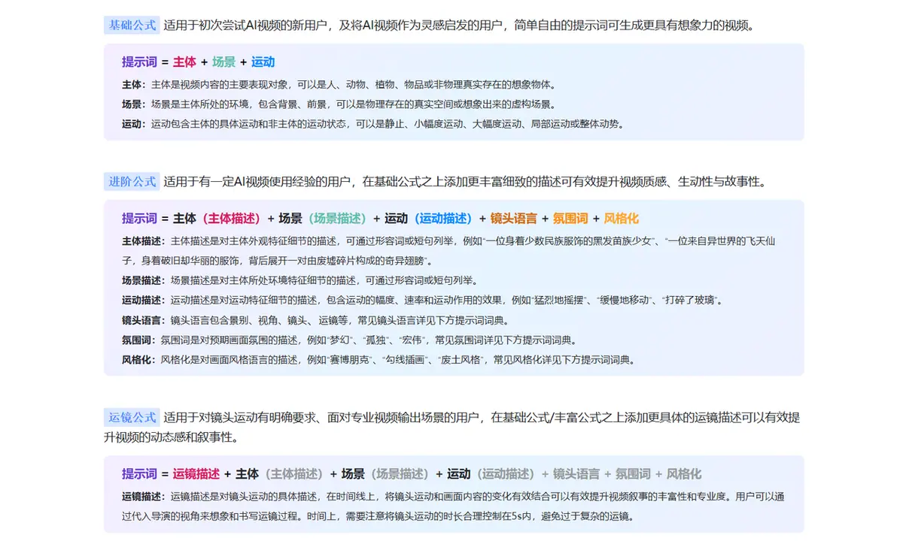Click 提示词 in the advanced formula heading
The height and width of the screenshot is (547, 903).
(140, 219)
